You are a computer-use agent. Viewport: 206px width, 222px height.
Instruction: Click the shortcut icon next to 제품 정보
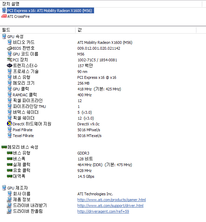pos(9,199)
